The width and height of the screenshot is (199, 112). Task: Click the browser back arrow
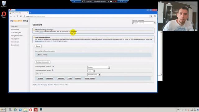(x=11, y=16)
